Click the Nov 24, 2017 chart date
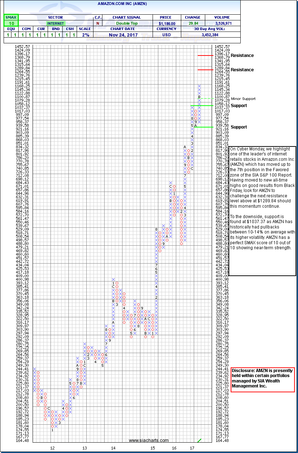Image resolution: width=298 pixels, height=453 pixels. click(122, 35)
